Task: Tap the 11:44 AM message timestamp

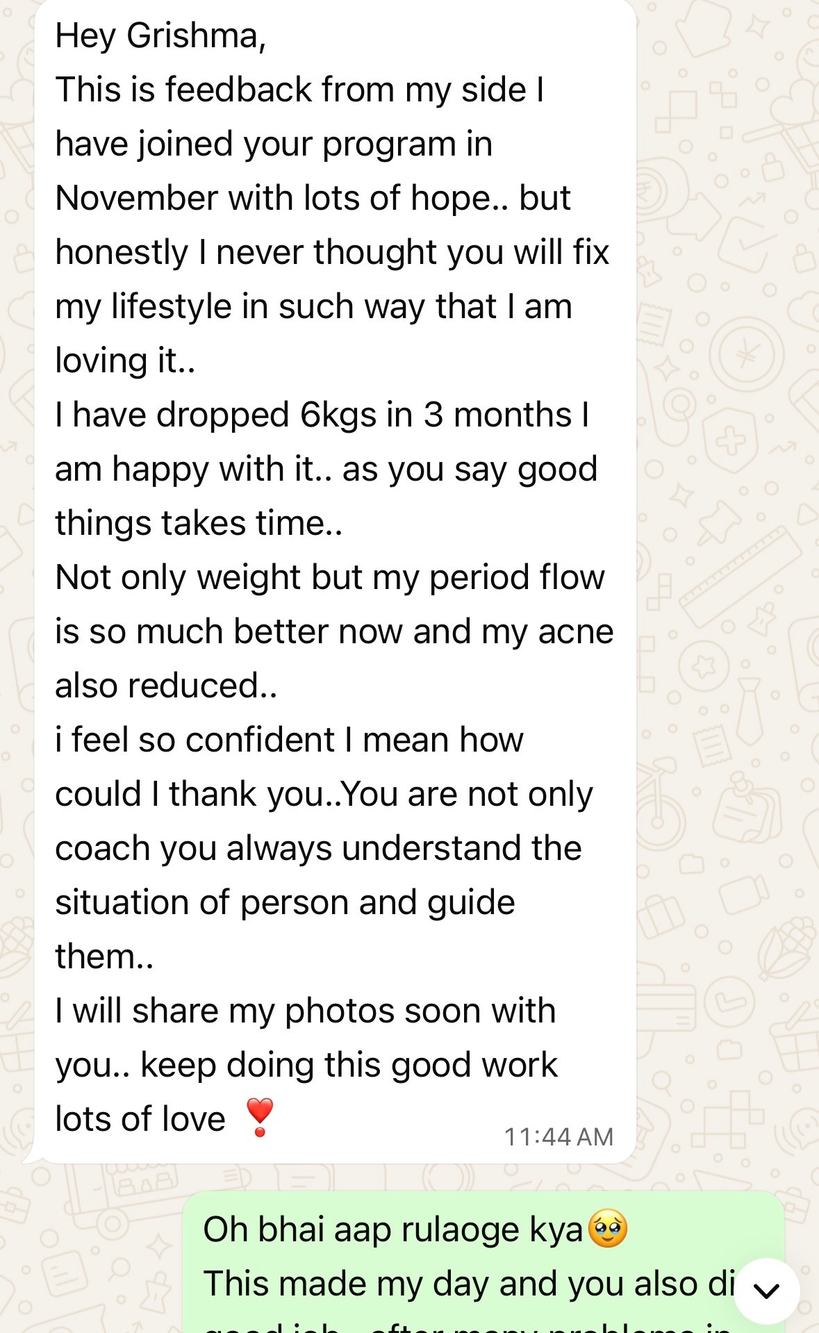Action: (x=559, y=1136)
